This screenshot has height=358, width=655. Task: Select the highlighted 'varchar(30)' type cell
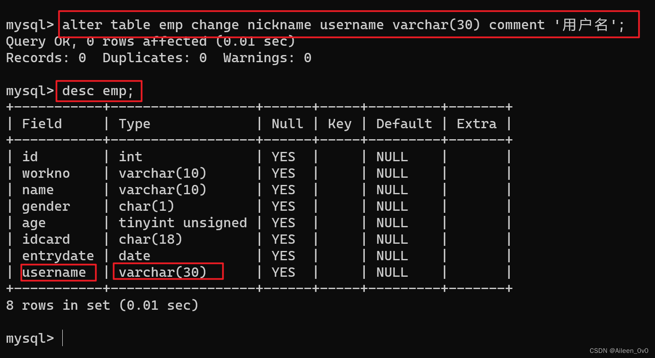pos(162,272)
